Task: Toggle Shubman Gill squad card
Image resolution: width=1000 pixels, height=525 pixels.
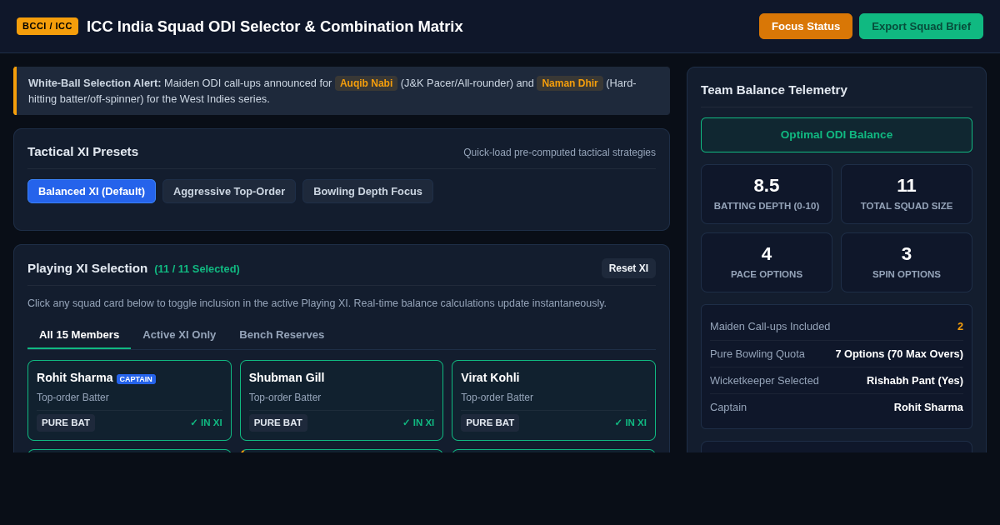Action: pos(342,400)
